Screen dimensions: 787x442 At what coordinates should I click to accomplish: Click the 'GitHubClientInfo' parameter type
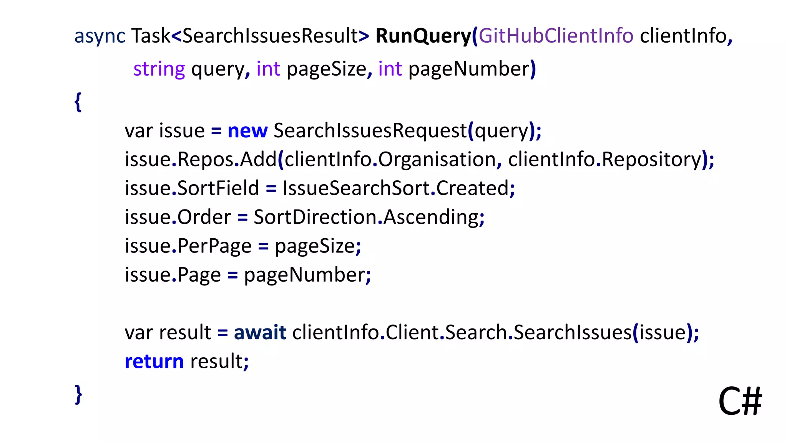[556, 36]
